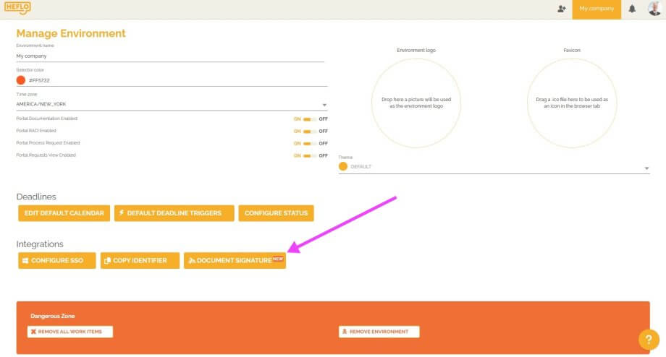Image resolution: width=666 pixels, height=357 pixels.
Task: Click Copy Identifier button
Action: [140, 261]
